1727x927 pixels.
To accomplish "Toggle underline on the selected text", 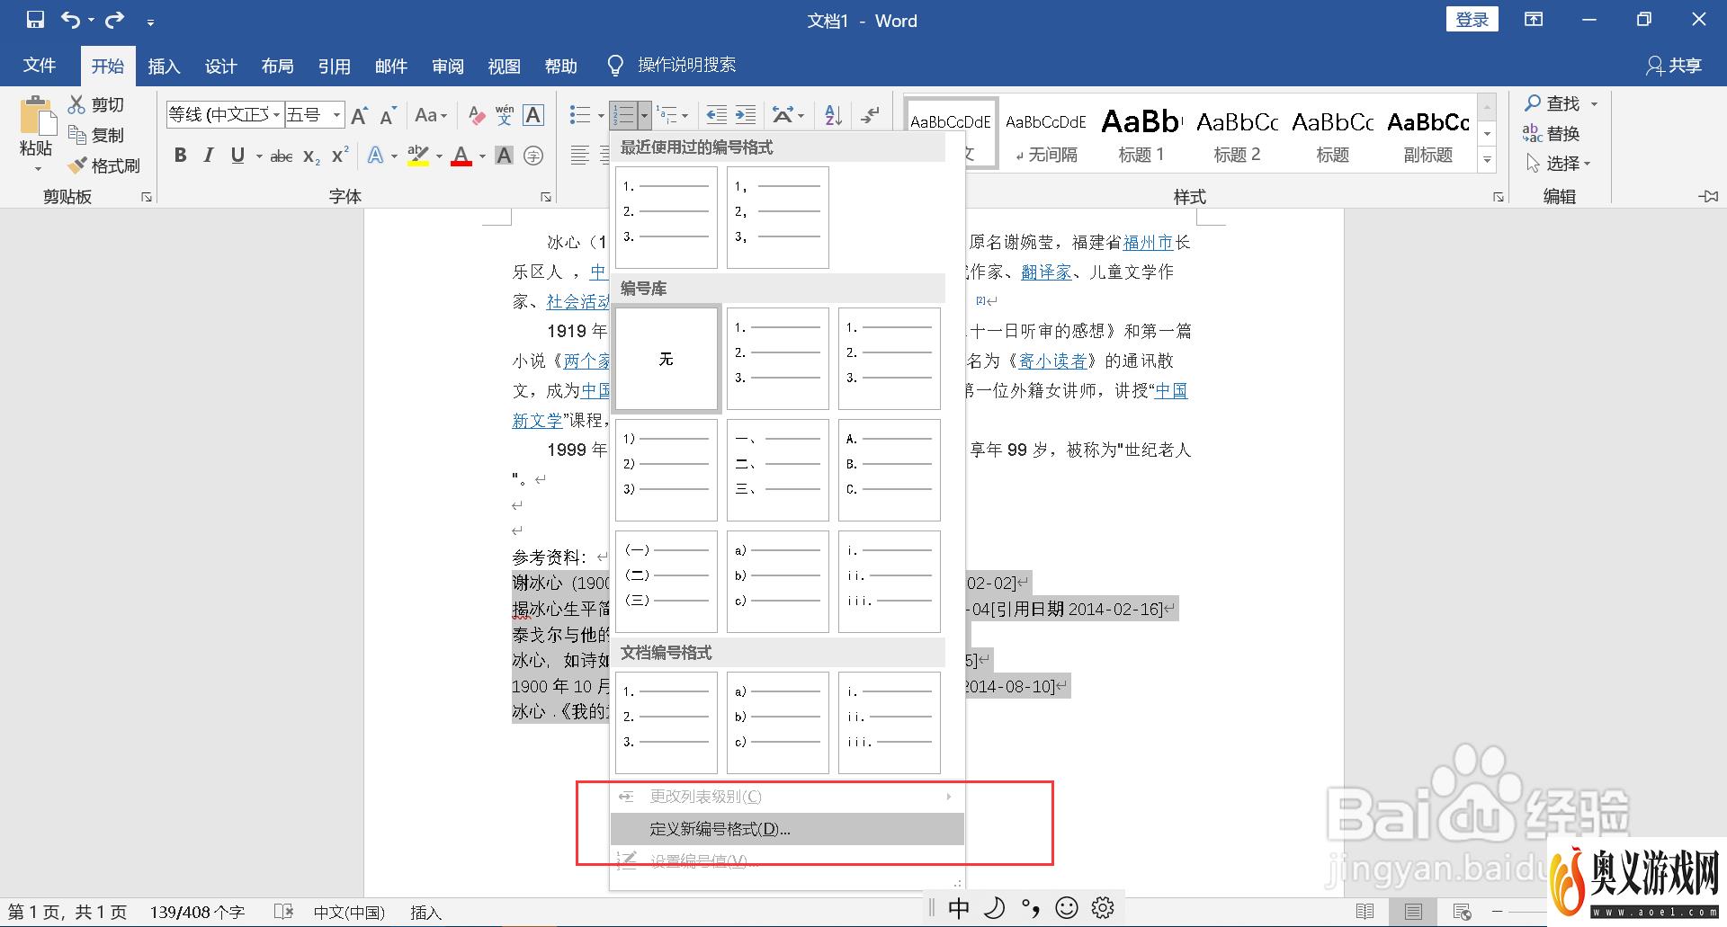I will (237, 156).
